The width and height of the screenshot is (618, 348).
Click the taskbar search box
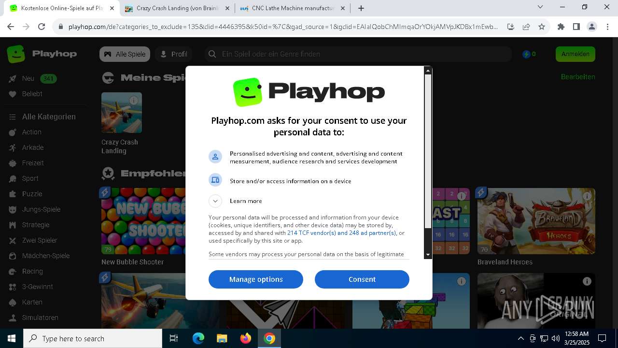pos(93,338)
